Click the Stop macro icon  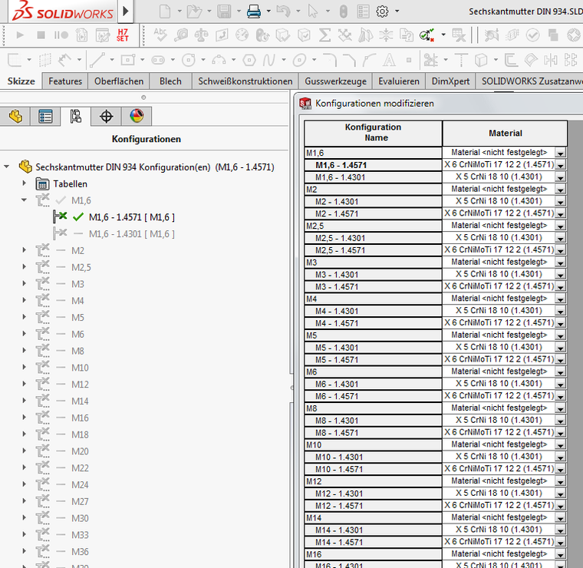[x=41, y=35]
